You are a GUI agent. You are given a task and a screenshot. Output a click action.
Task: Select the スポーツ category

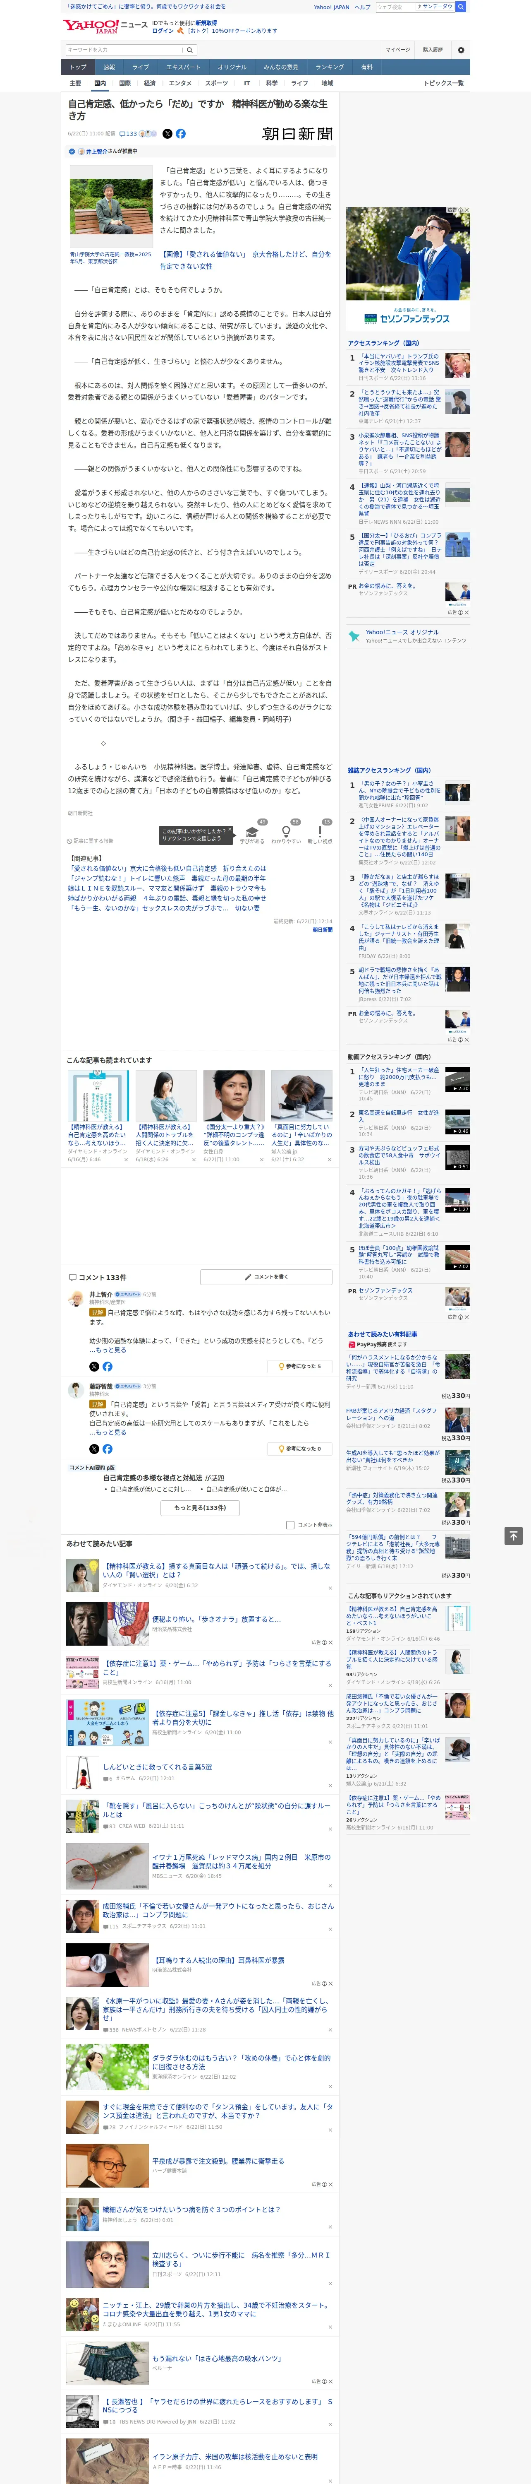pos(217,84)
